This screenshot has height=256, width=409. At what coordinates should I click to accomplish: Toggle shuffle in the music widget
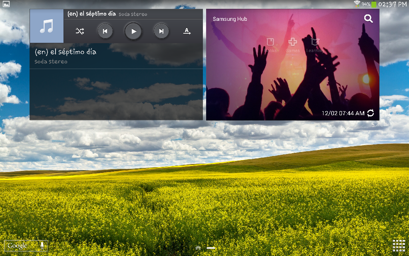79,31
